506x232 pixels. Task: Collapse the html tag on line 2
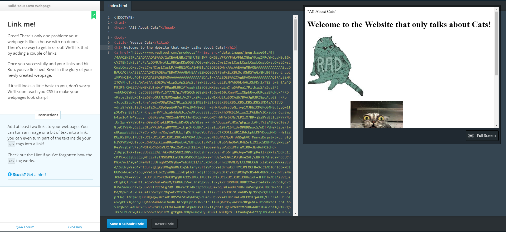point(111,23)
